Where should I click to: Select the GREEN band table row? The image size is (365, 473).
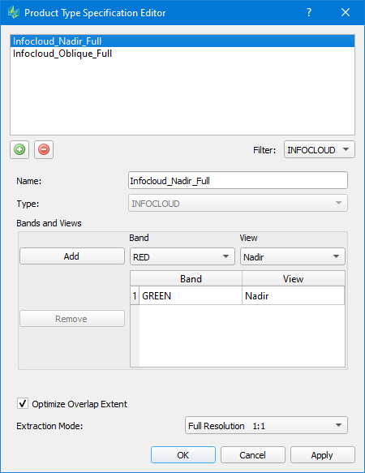(238, 295)
